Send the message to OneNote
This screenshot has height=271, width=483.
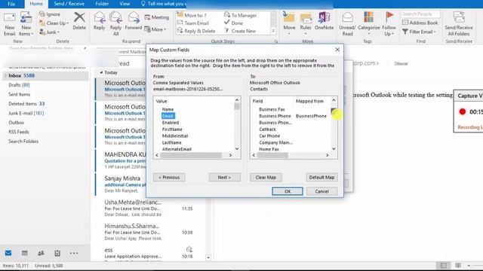click(x=324, y=21)
